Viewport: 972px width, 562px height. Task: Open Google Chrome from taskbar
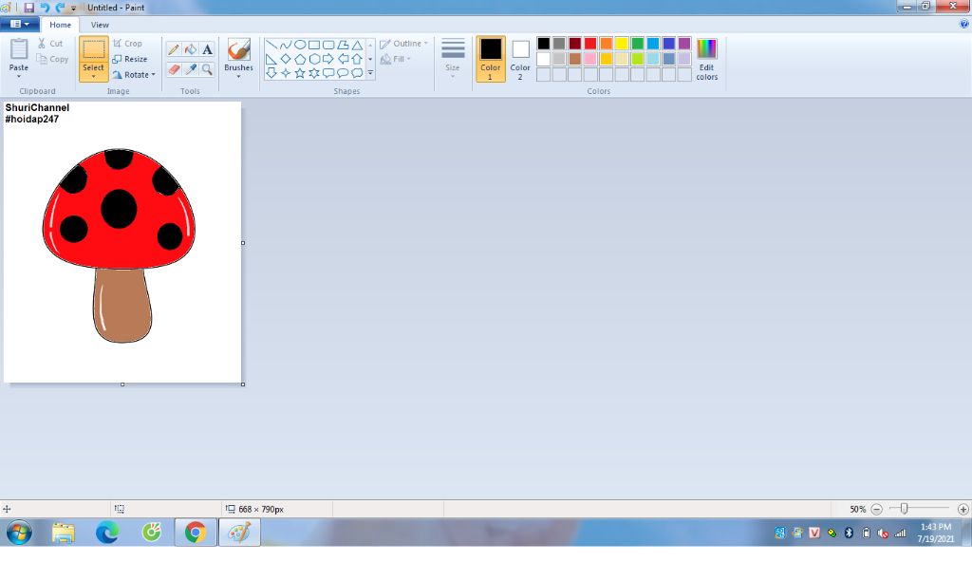coord(196,533)
